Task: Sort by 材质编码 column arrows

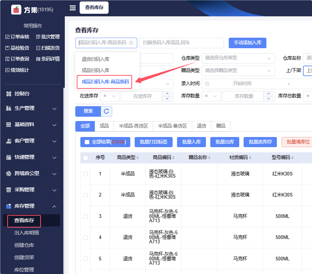Action: pyautogui.click(x=250, y=158)
